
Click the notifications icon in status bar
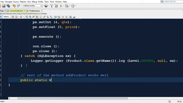tap(170, 101)
